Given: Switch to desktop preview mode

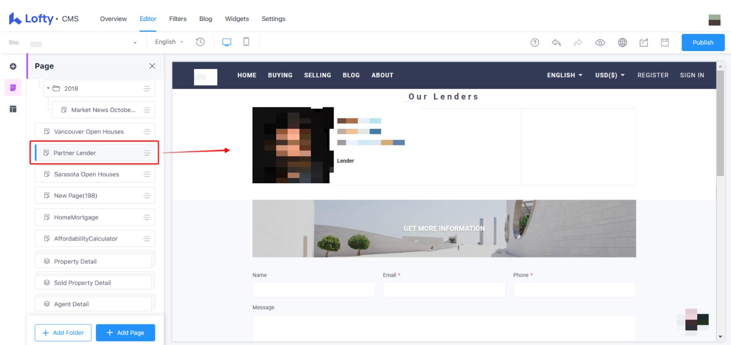Looking at the screenshot, I should [227, 42].
